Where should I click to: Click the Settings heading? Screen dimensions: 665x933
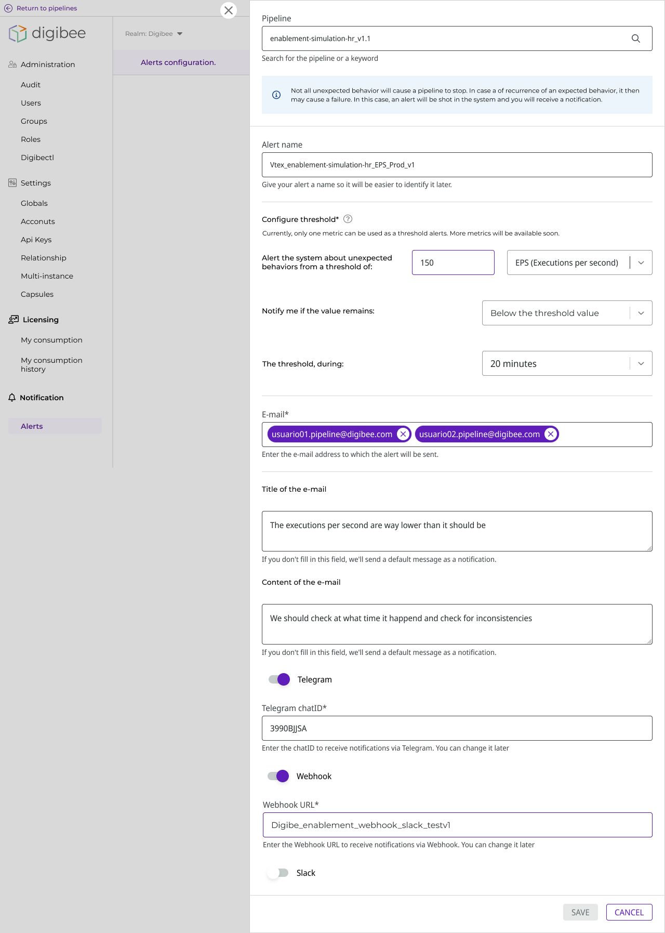pos(36,183)
